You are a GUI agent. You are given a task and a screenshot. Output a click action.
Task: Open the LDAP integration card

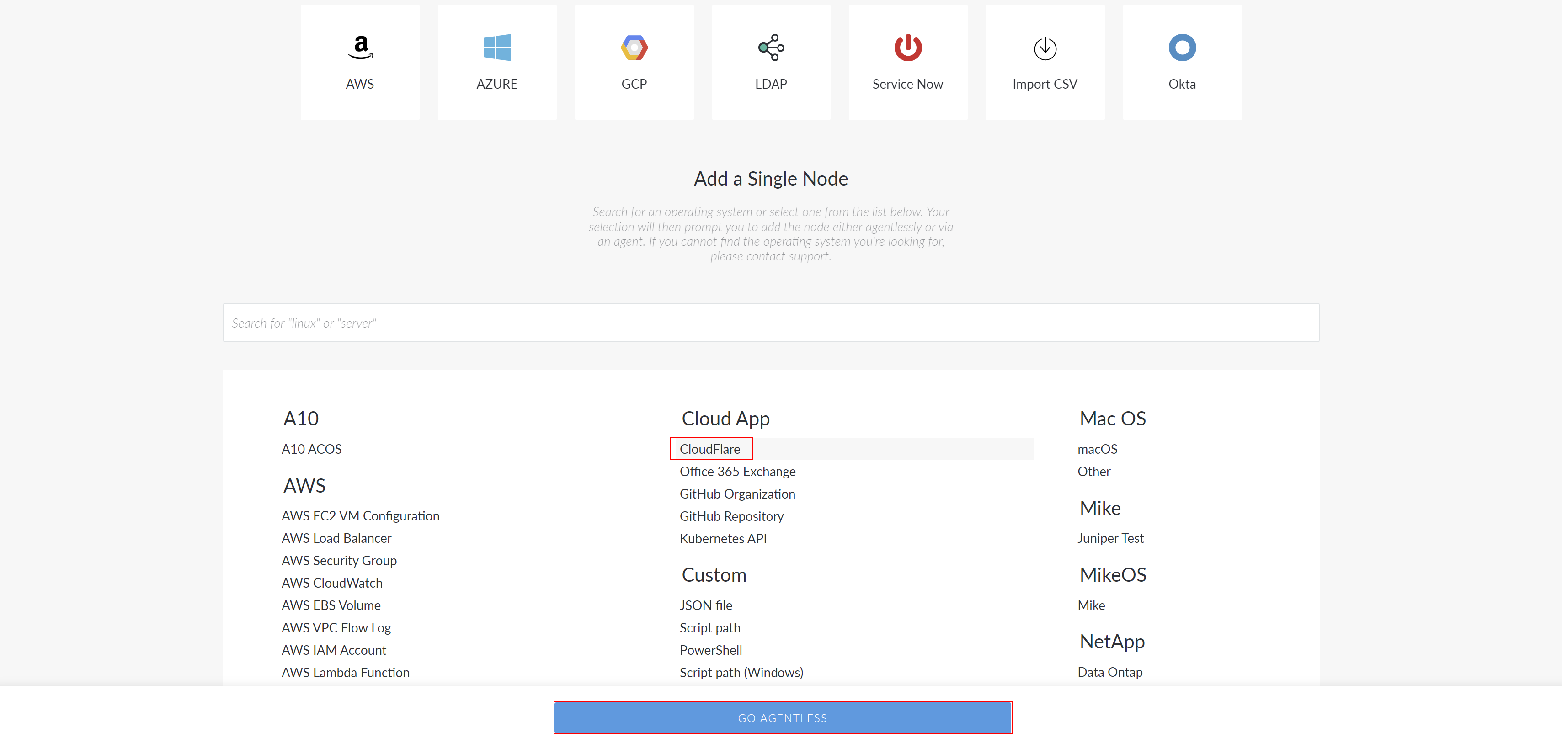pyautogui.click(x=771, y=62)
